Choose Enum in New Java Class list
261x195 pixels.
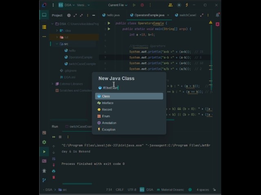click(x=129, y=116)
